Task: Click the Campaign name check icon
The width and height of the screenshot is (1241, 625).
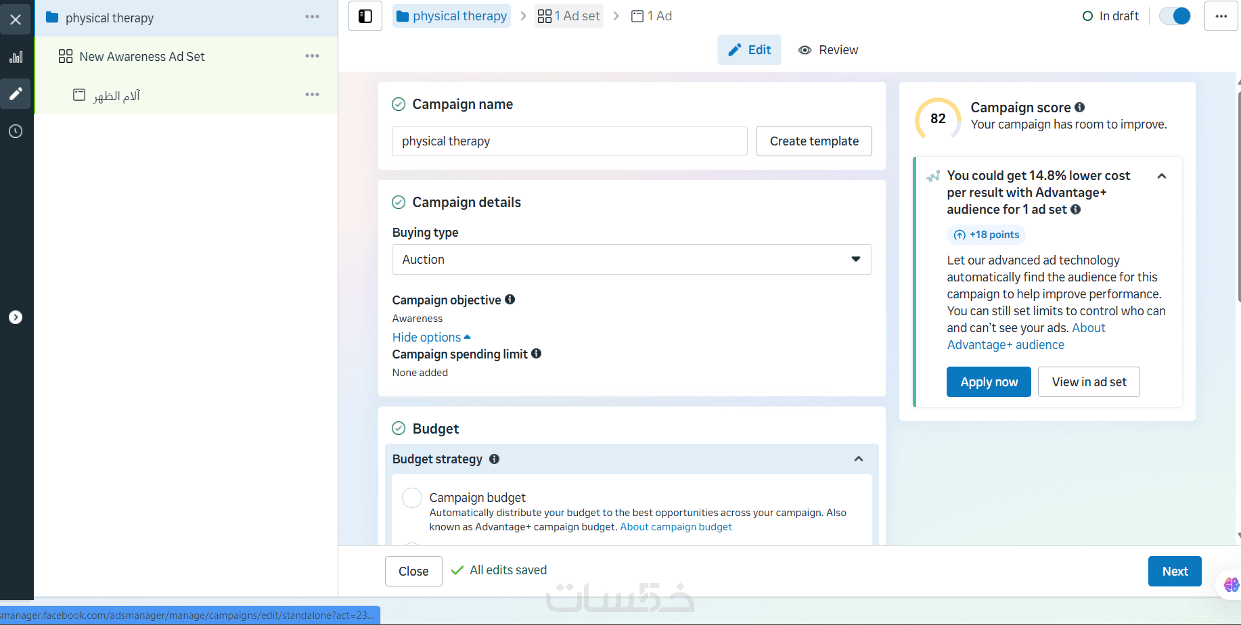Action: point(399,104)
